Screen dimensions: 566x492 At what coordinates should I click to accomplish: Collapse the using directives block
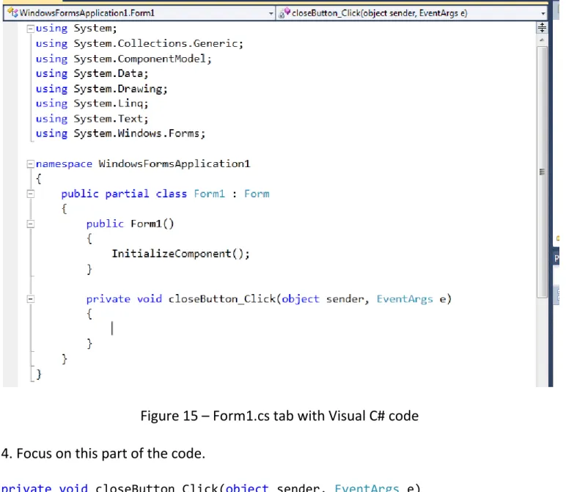(x=31, y=29)
